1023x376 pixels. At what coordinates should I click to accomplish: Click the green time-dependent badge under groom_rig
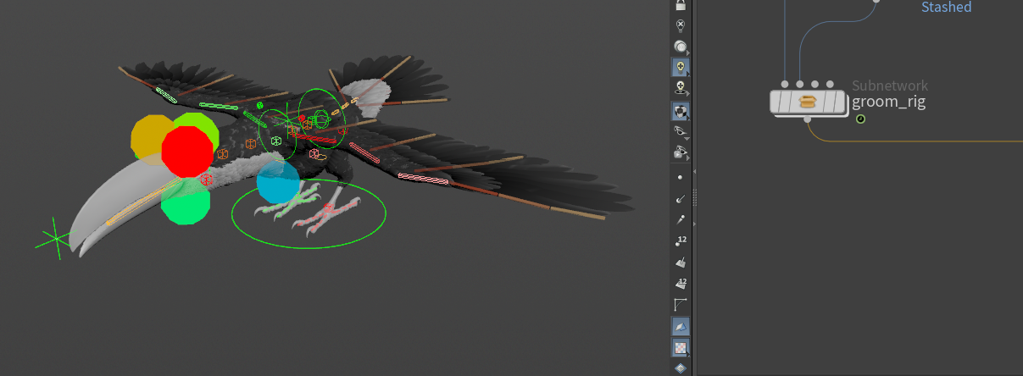861,119
